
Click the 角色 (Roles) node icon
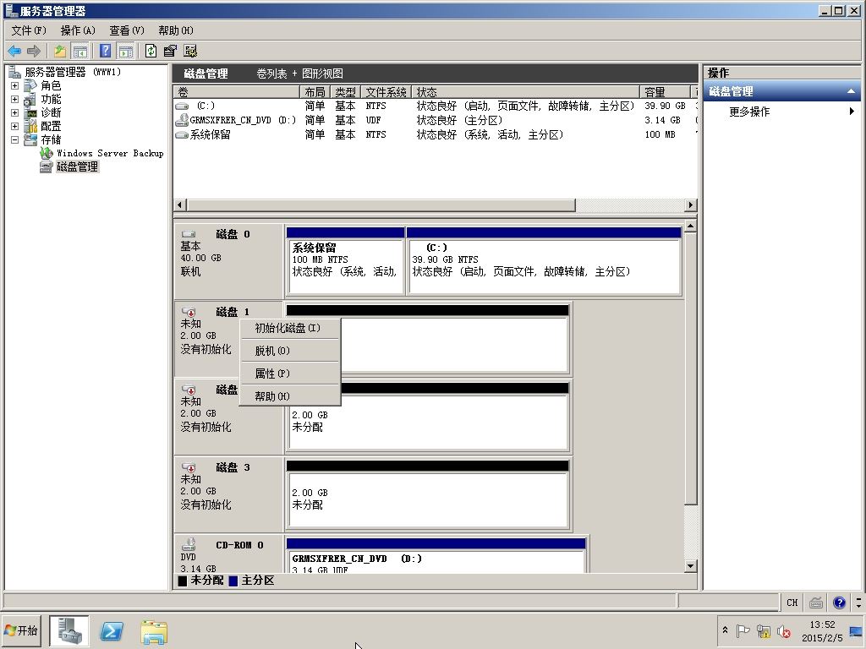pyautogui.click(x=31, y=85)
